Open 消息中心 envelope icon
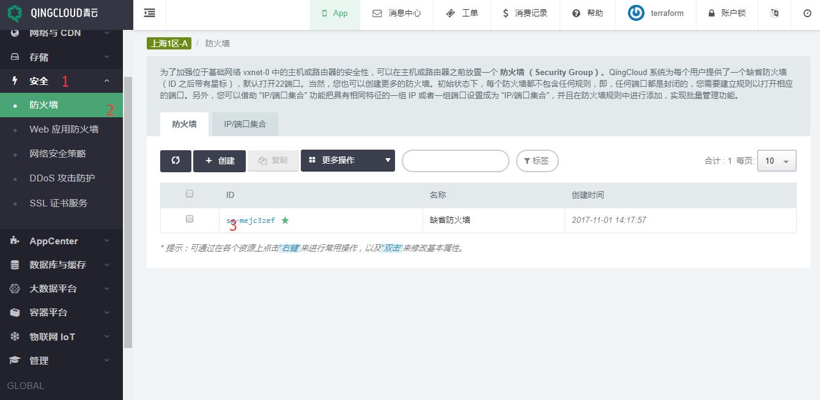 click(x=377, y=13)
